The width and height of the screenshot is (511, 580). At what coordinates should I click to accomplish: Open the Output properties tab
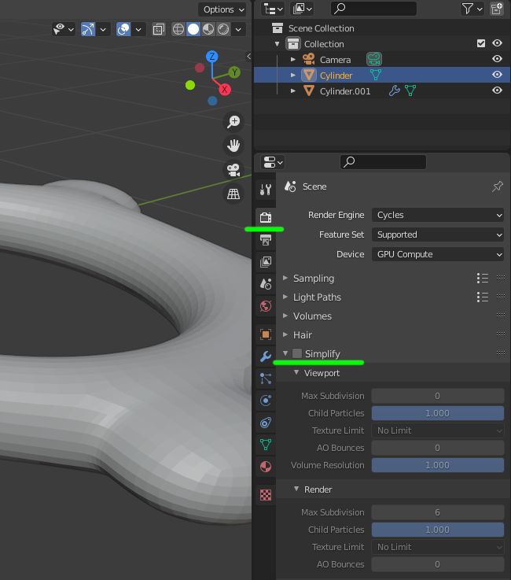pos(266,240)
